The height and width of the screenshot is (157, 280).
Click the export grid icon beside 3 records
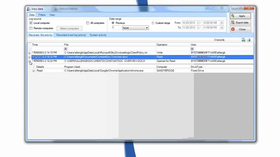(x=243, y=40)
